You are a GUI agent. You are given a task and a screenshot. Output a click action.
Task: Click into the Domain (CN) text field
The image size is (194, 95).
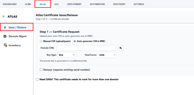tap(86, 48)
